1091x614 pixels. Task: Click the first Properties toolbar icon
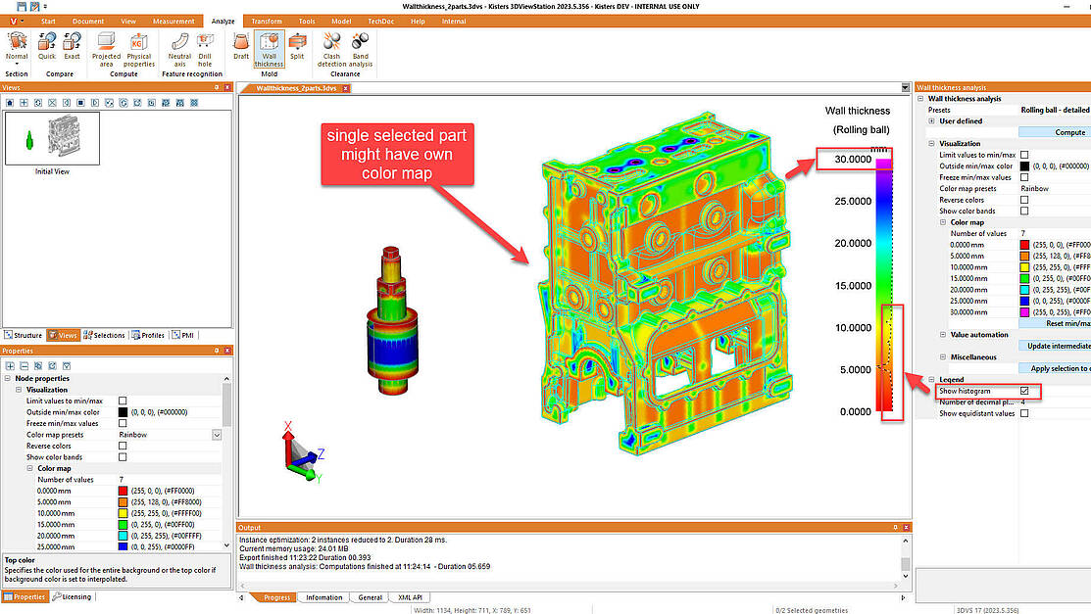click(x=10, y=366)
